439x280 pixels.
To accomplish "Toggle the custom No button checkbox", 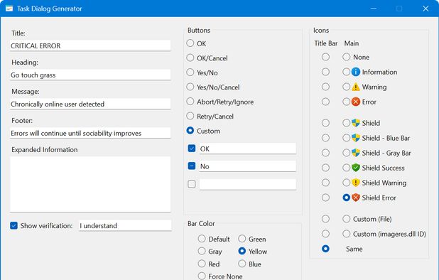I will click(x=192, y=166).
